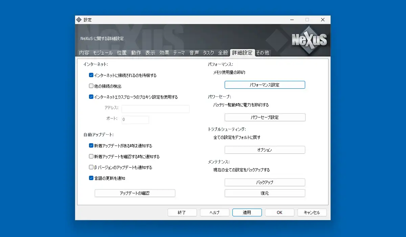Switch to the タスク tab

click(x=209, y=53)
